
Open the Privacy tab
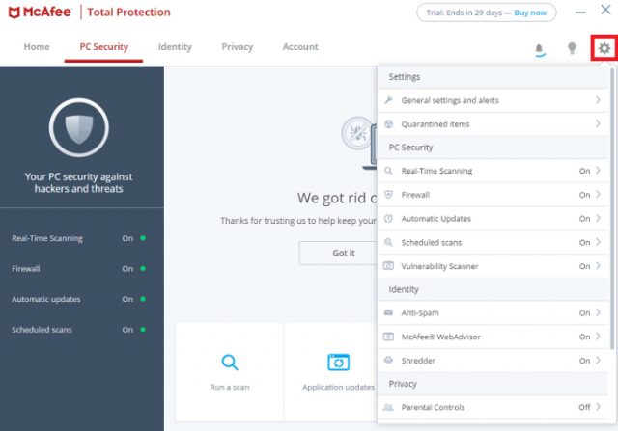[238, 47]
